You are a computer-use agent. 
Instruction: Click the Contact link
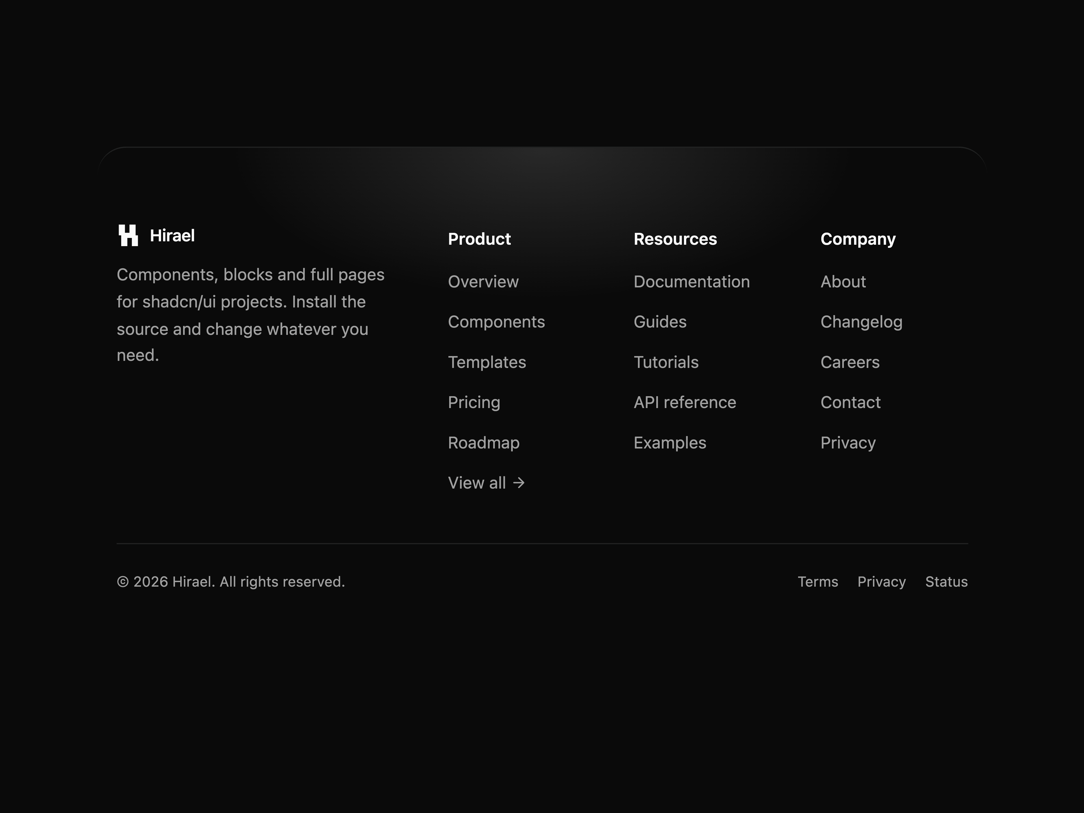click(x=851, y=403)
